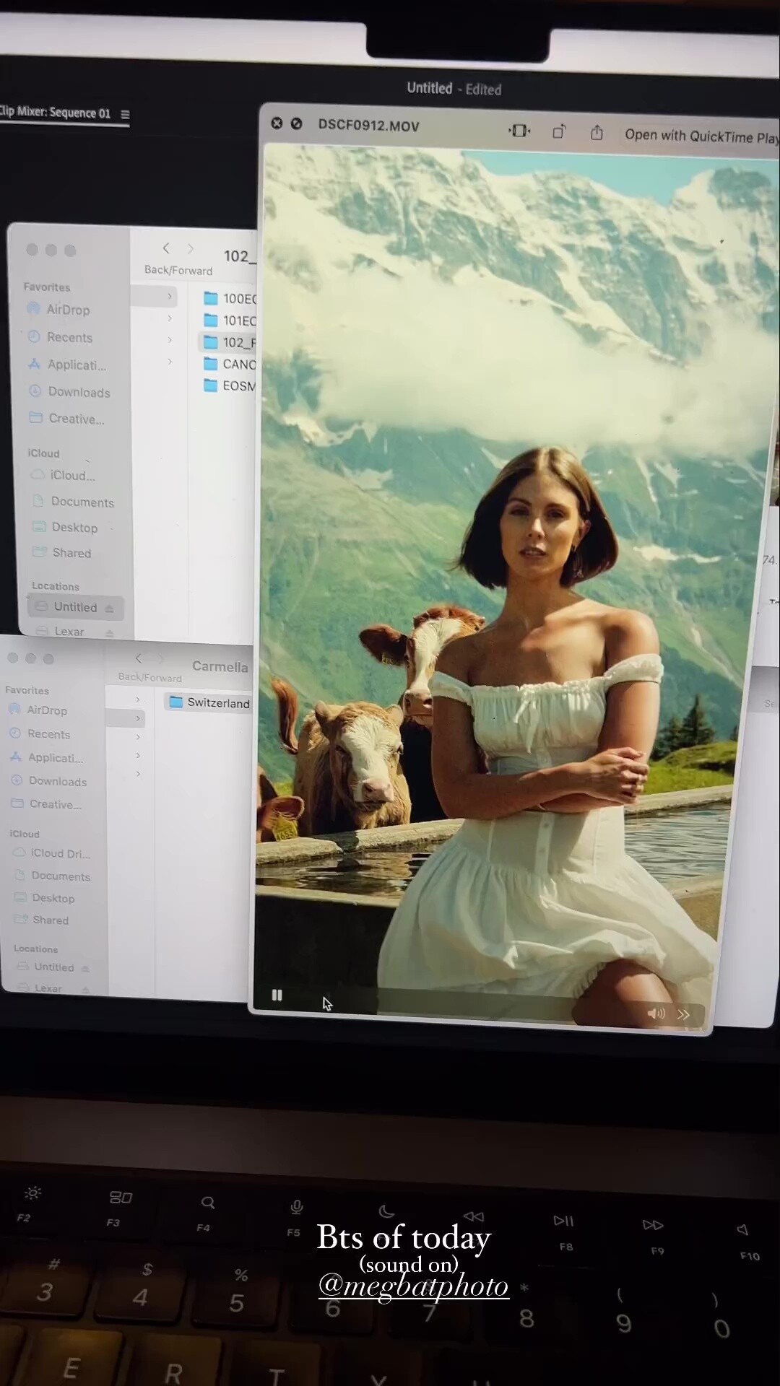Open the Switzerland folder in Carmella window
This screenshot has height=1386, width=780.
tap(217, 702)
